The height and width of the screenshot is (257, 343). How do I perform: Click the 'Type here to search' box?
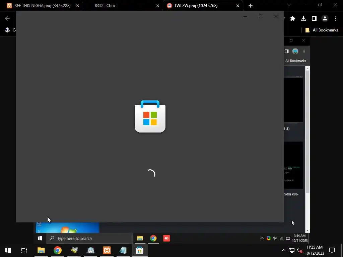tap(89, 238)
